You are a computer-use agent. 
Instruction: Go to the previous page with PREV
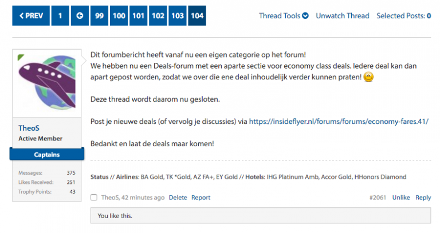click(x=31, y=15)
